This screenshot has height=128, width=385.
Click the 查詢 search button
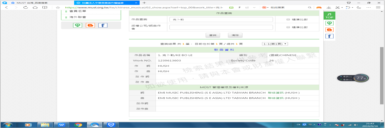pos(213,35)
